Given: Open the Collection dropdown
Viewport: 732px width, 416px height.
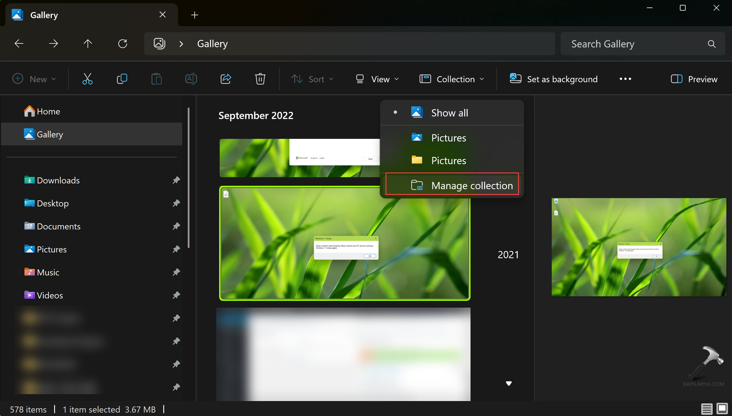Looking at the screenshot, I should click(x=452, y=79).
